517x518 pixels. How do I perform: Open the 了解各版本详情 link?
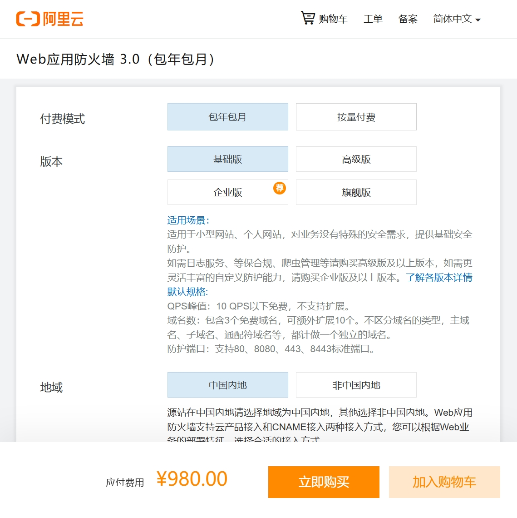(x=439, y=277)
